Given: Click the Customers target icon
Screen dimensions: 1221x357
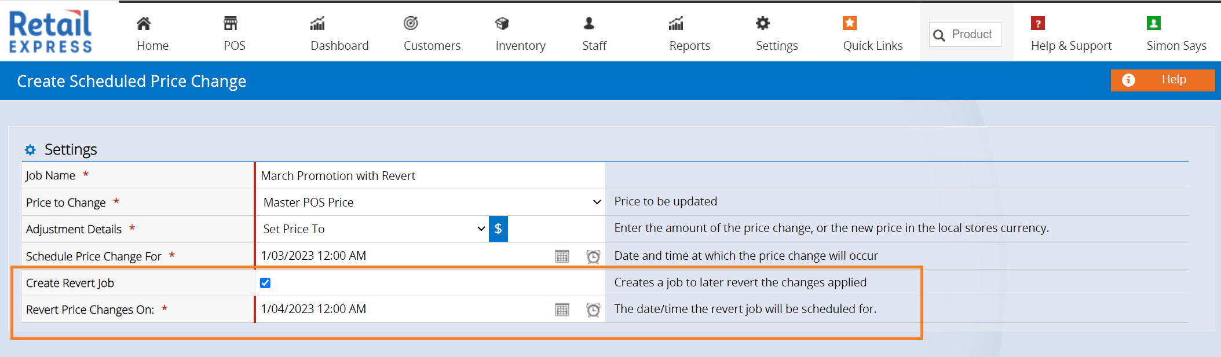Looking at the screenshot, I should coord(411,23).
